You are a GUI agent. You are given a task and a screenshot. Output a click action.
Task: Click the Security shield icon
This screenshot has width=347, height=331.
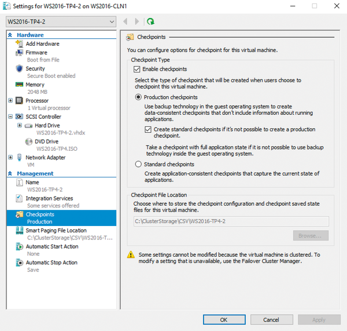point(19,68)
